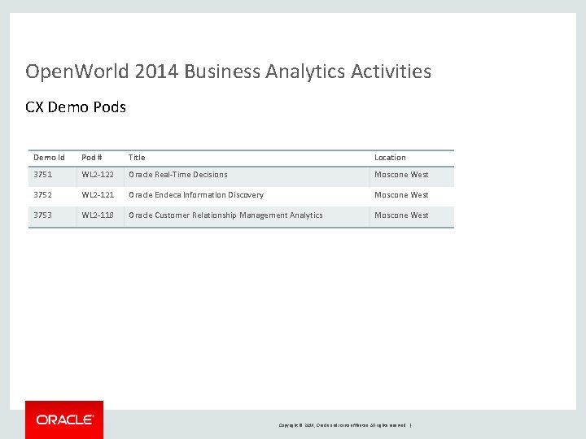Viewport: 586px width, 439px height.
Task: Click the 'Title' column header
Action: 137,158
